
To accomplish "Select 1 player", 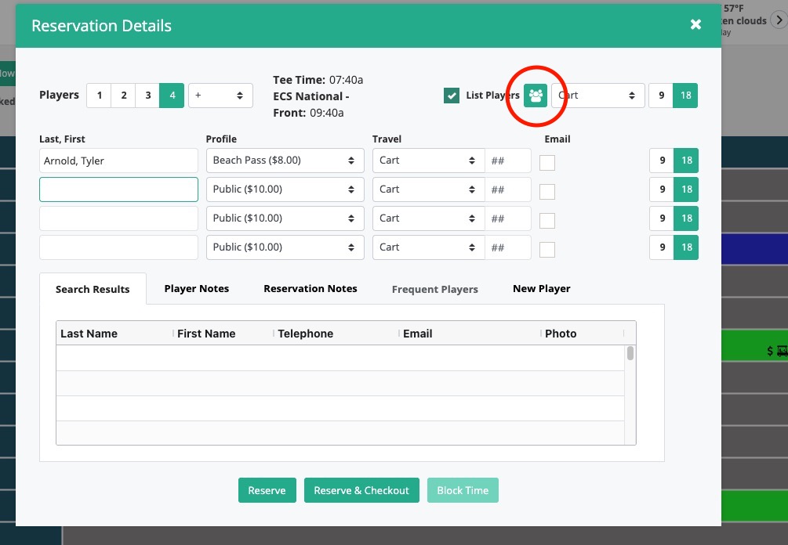I will (100, 96).
